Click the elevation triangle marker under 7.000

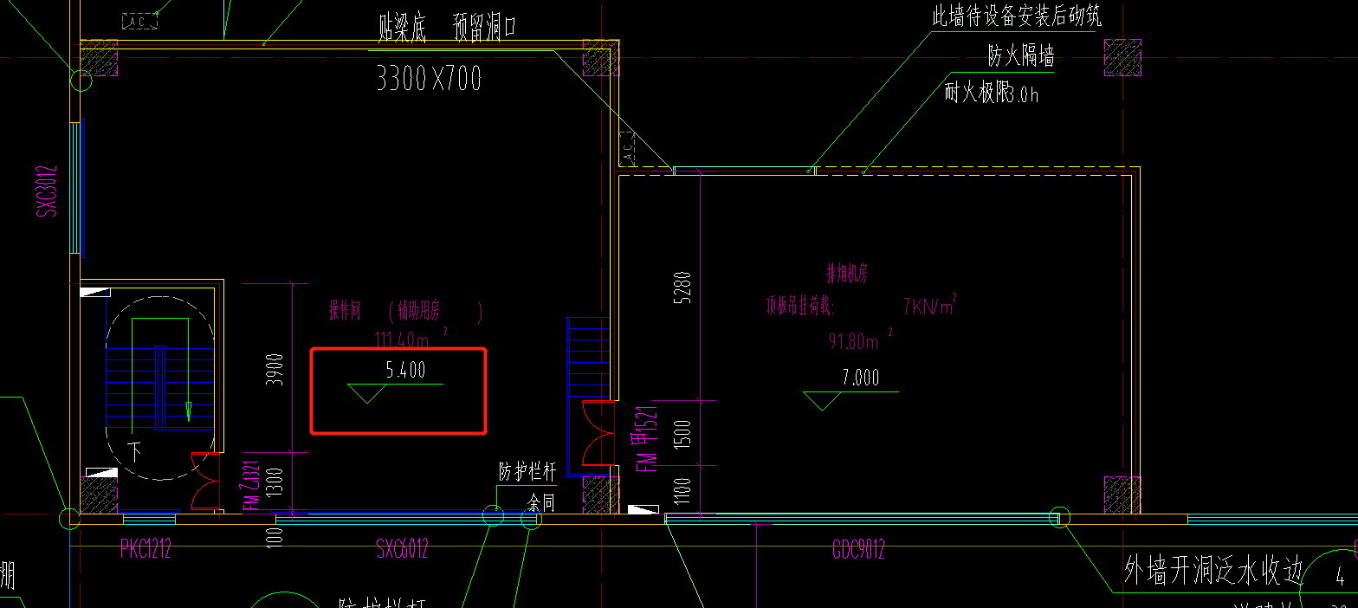823,401
